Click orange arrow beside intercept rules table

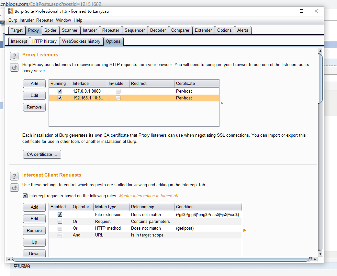coord(245,230)
